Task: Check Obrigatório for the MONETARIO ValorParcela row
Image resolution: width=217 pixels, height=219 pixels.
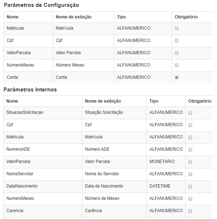Action: (x=190, y=162)
